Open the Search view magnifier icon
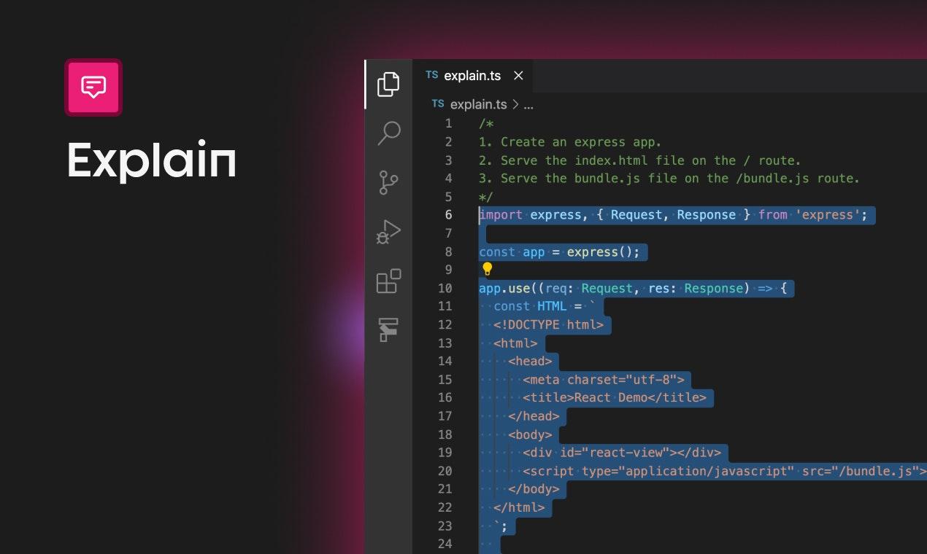Screen dimensions: 927x554 pos(388,133)
